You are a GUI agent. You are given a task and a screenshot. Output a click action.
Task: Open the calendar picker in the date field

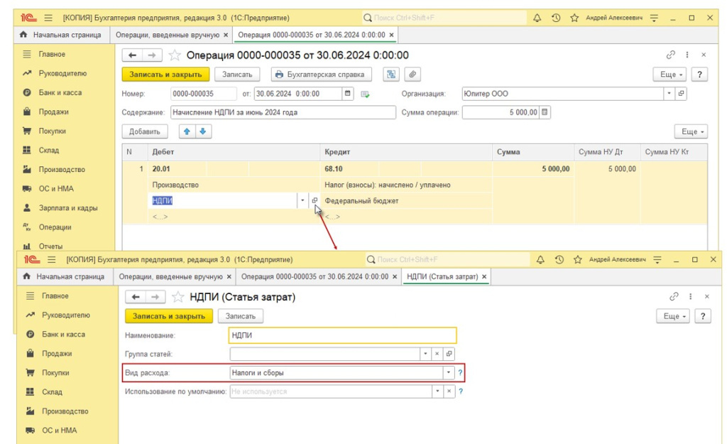click(x=348, y=94)
